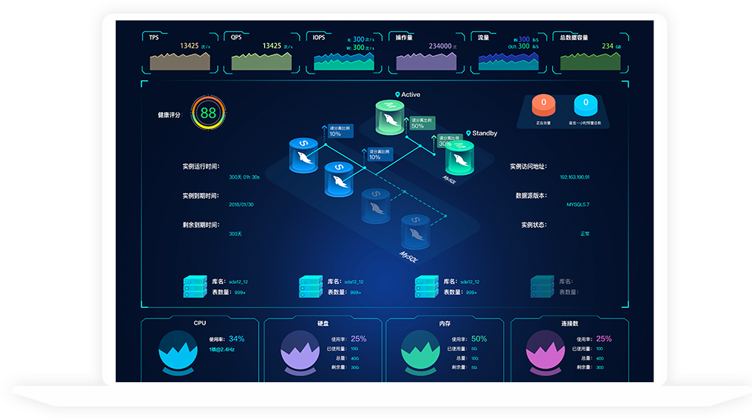The image size is (752, 420).
Task: Select the 操作量 card title
Action: click(404, 37)
